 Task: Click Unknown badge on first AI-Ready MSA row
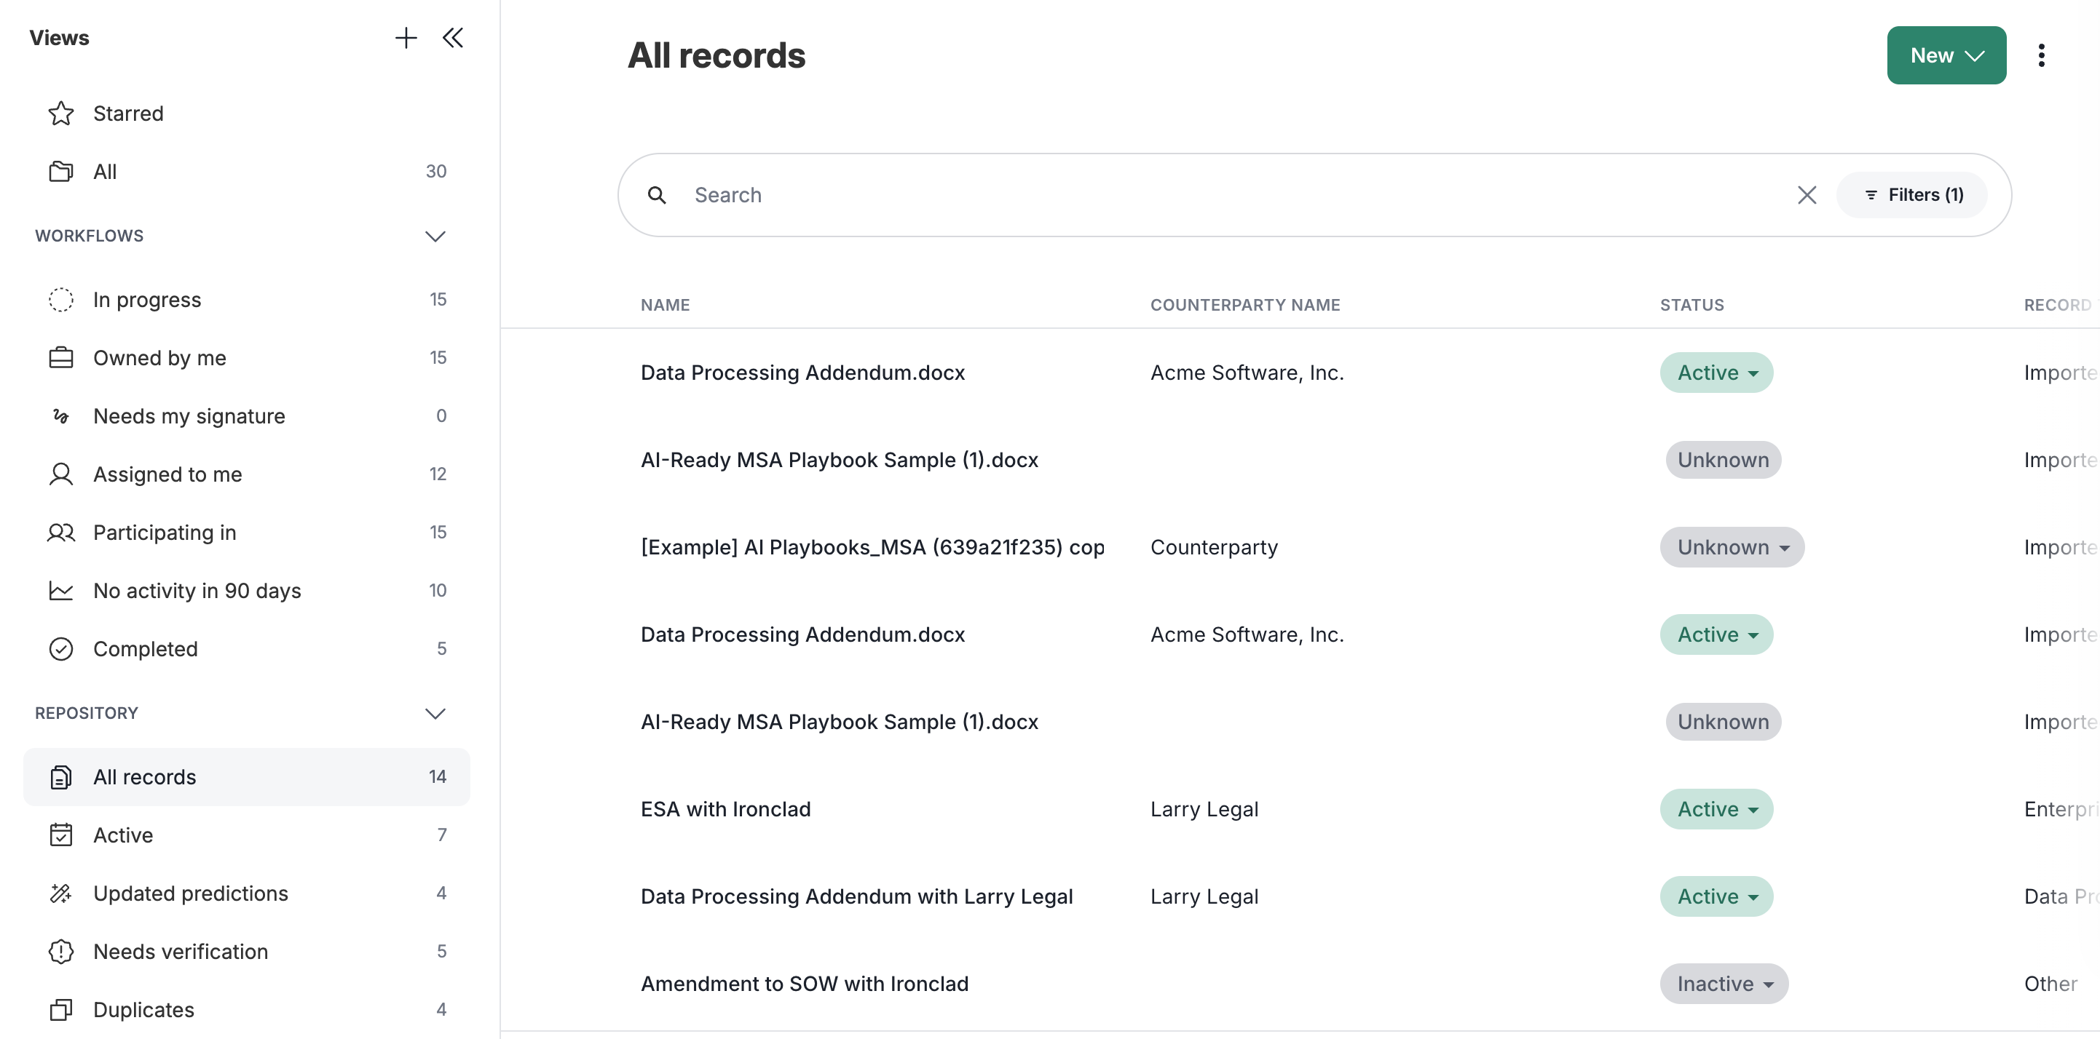1723,460
